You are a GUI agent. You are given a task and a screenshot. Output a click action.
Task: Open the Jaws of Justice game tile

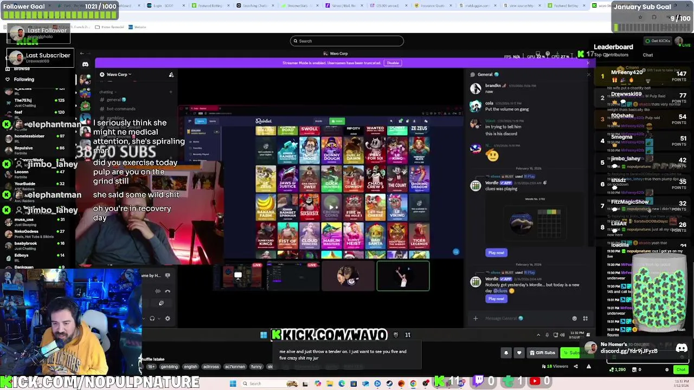point(287,179)
